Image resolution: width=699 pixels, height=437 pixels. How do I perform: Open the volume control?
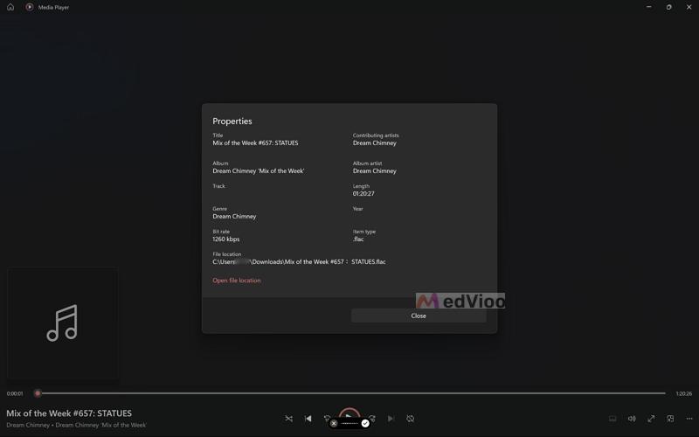[632, 419]
